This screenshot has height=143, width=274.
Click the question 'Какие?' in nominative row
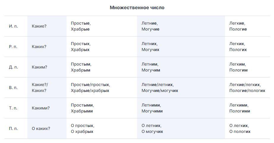39,26
